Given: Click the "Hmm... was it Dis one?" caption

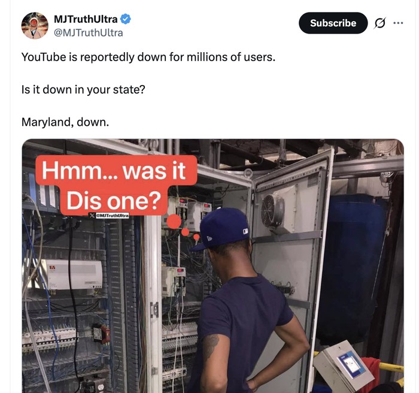Looking at the screenshot, I should [116, 185].
